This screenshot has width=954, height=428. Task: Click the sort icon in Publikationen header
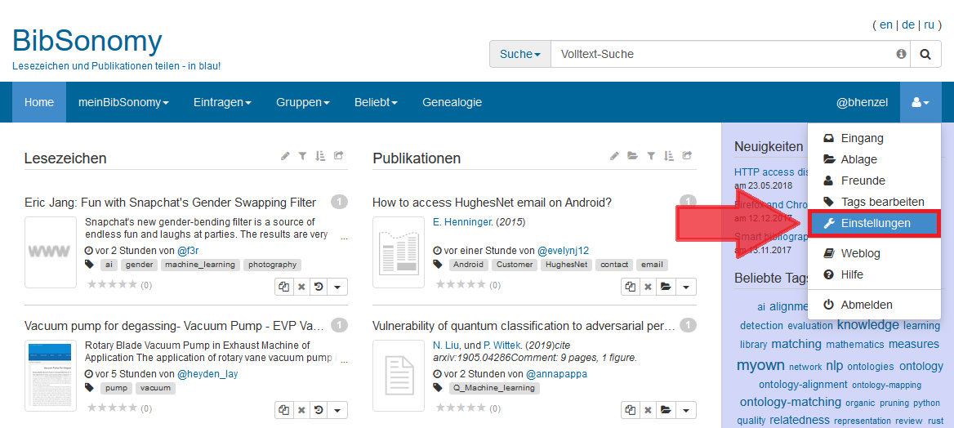(x=669, y=157)
